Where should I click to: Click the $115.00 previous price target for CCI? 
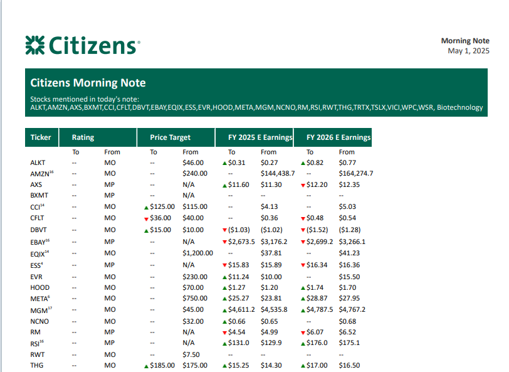point(195,206)
